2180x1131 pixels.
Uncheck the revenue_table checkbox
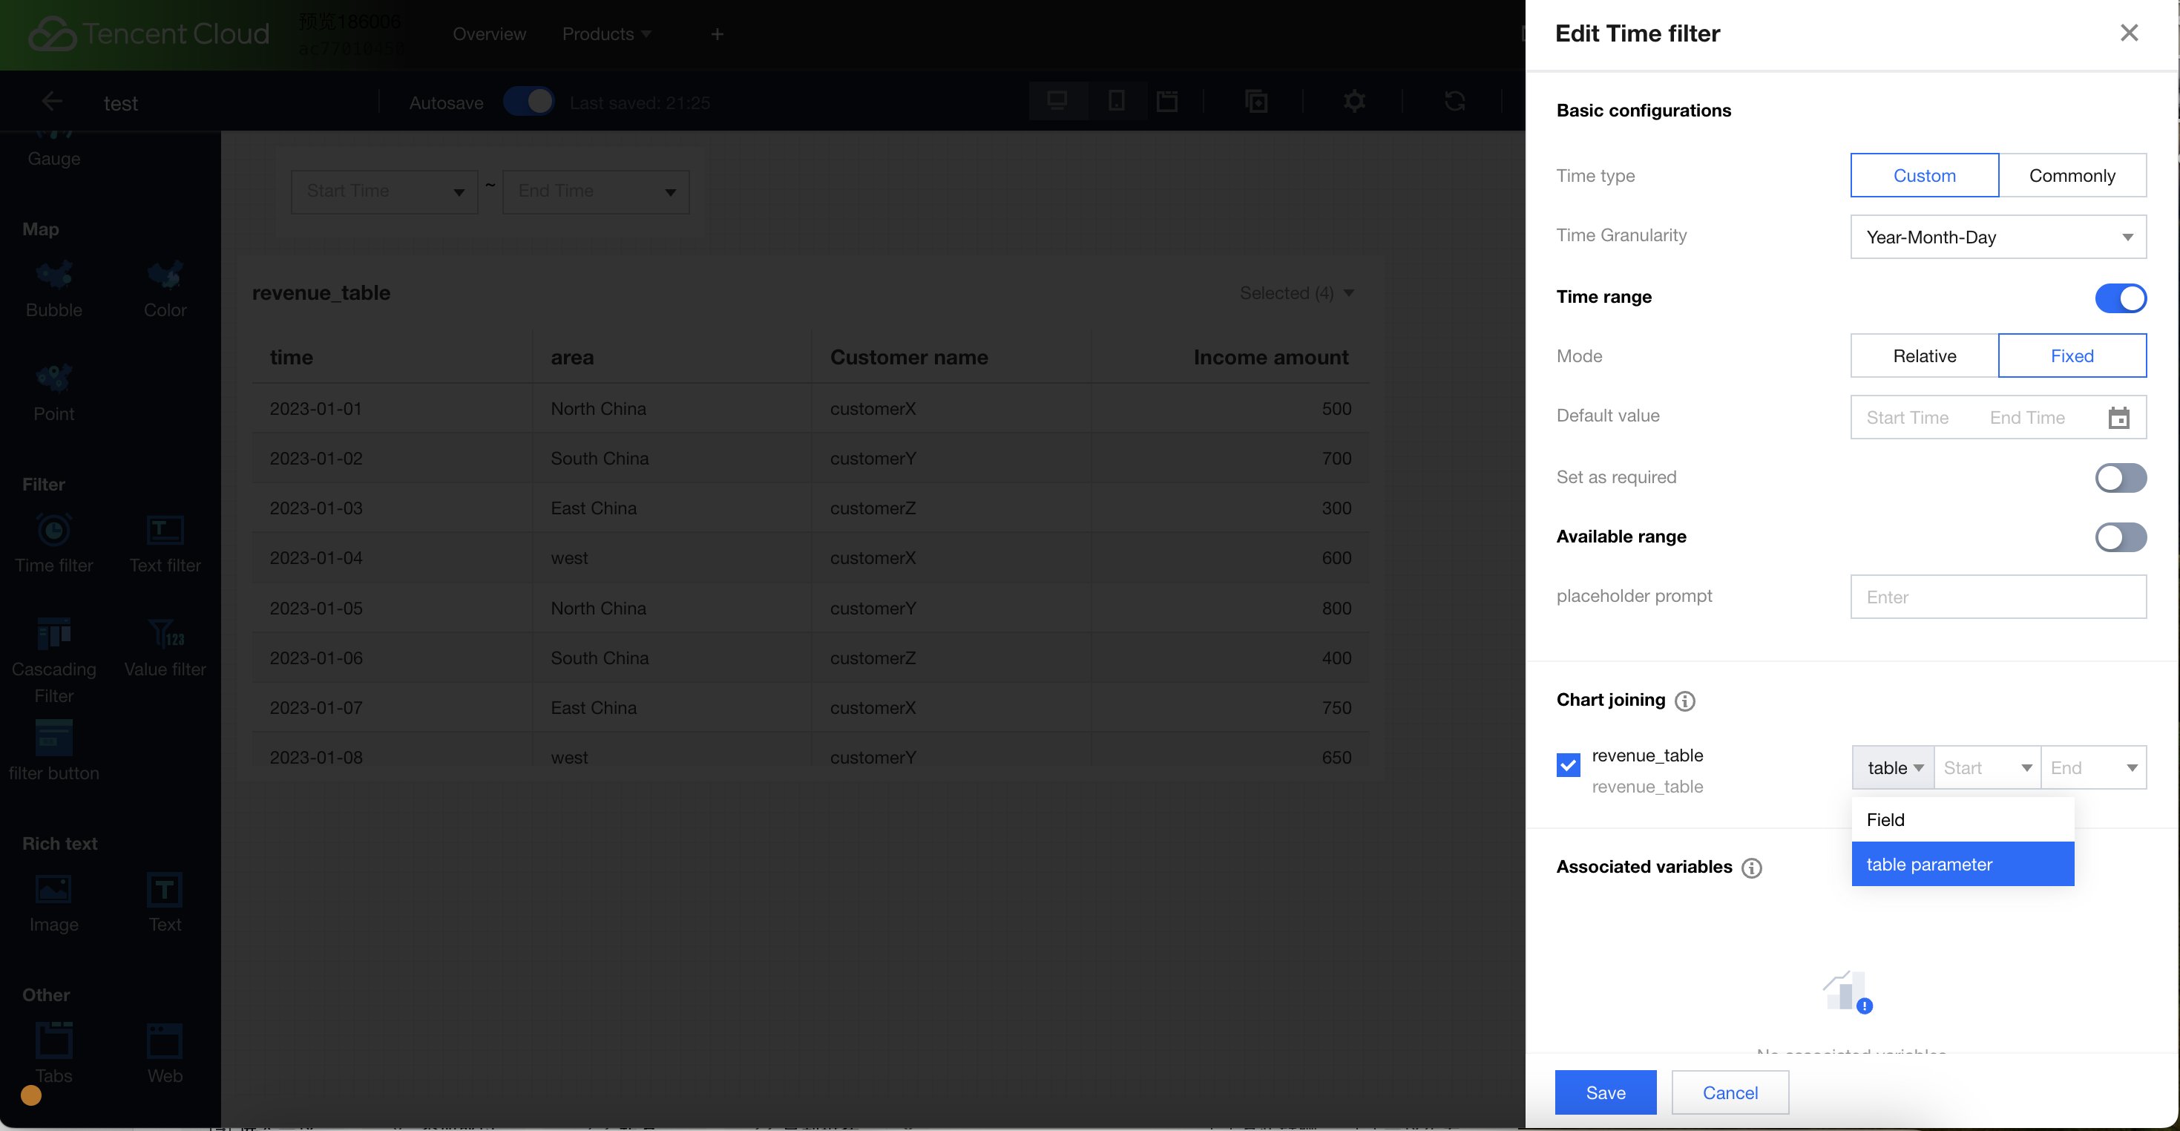[x=1568, y=765]
